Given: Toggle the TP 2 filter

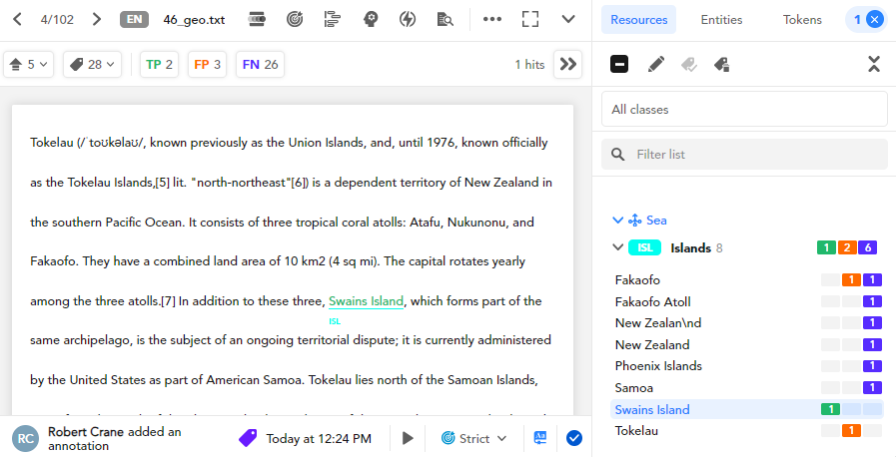Looking at the screenshot, I should coord(160,64).
